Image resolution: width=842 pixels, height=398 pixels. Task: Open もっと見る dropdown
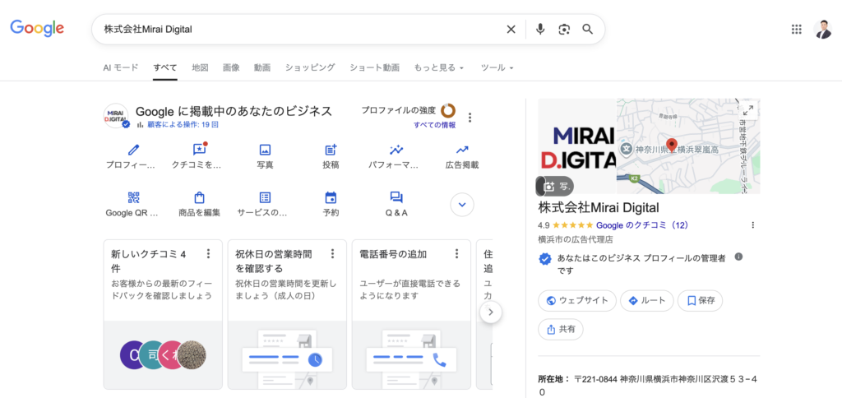pos(439,67)
